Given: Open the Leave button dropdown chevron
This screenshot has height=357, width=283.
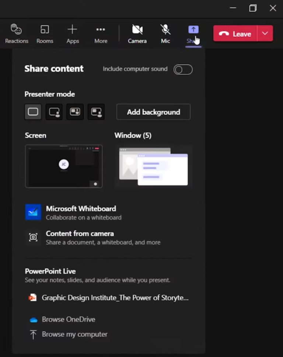Looking at the screenshot, I should click(265, 33).
